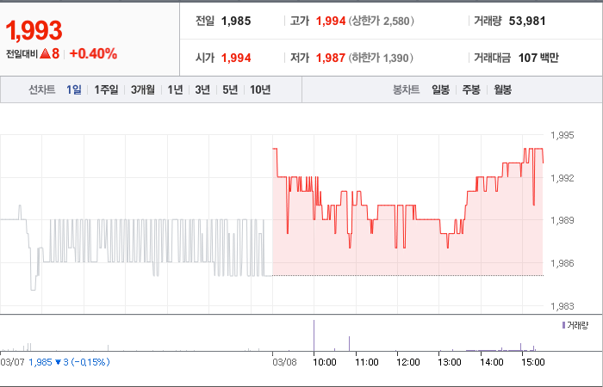Image resolution: width=603 pixels, height=387 pixels.
Task: Click the 고가 label
Action: click(300, 21)
